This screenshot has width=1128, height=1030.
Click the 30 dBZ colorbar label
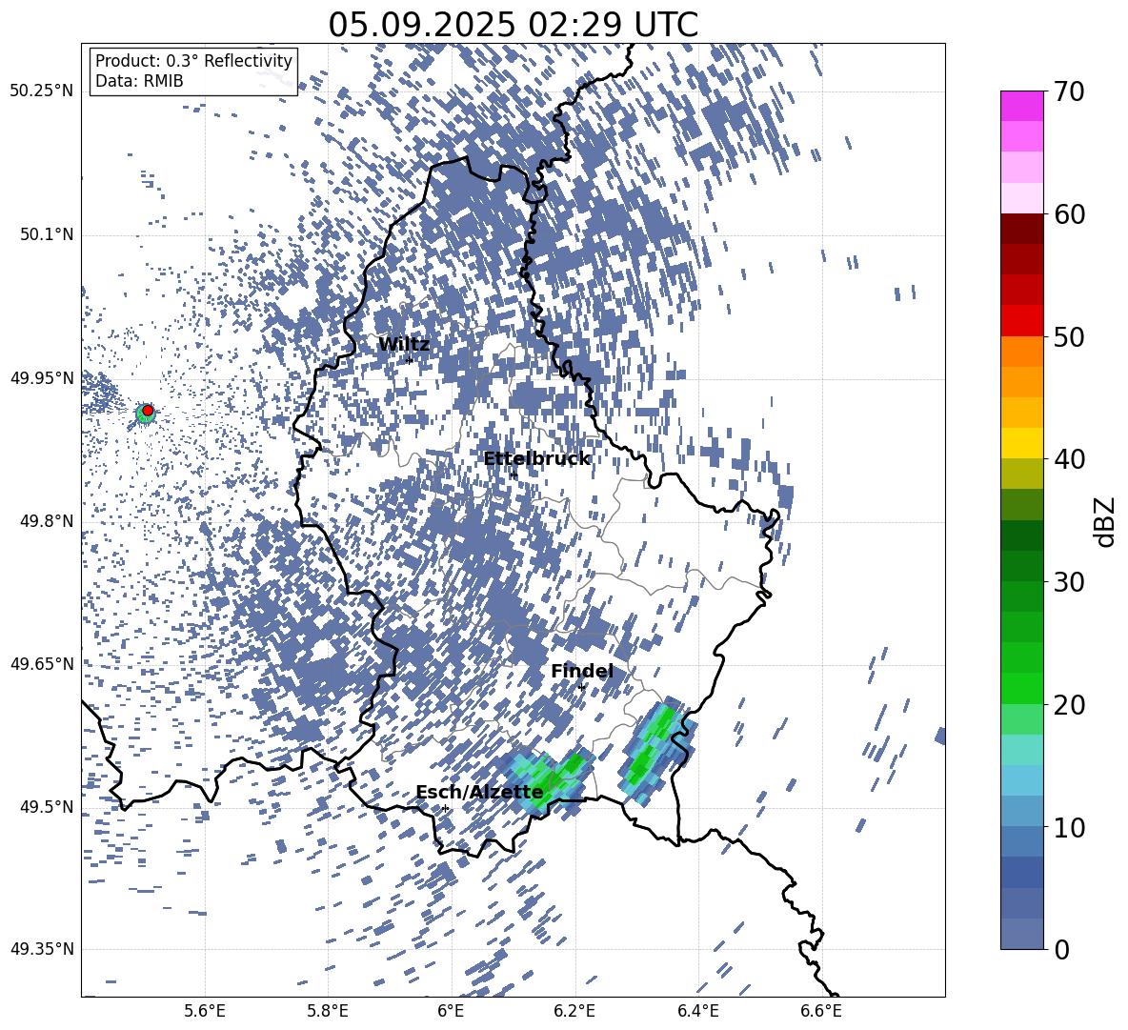(x=1068, y=582)
